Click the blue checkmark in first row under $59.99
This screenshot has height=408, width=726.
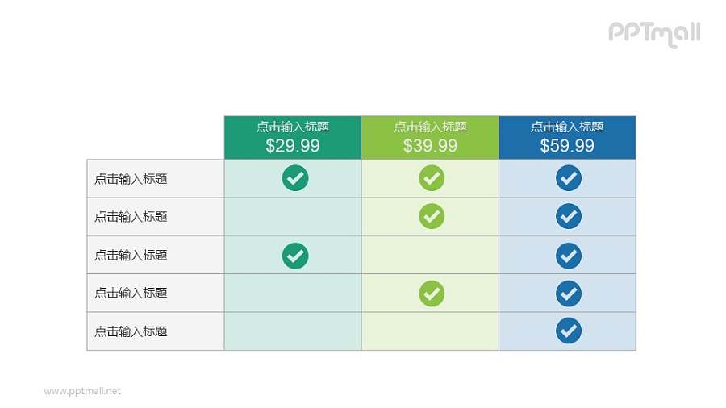569,178
